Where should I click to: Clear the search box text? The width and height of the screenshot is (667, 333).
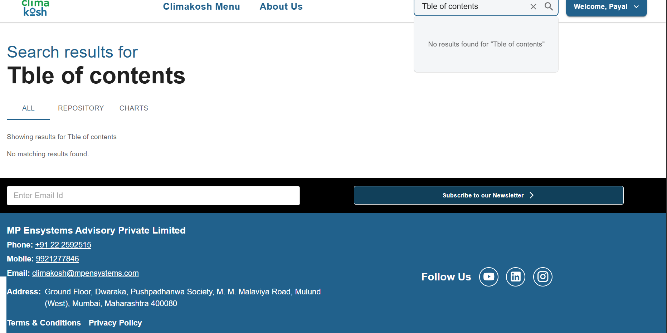click(533, 6)
